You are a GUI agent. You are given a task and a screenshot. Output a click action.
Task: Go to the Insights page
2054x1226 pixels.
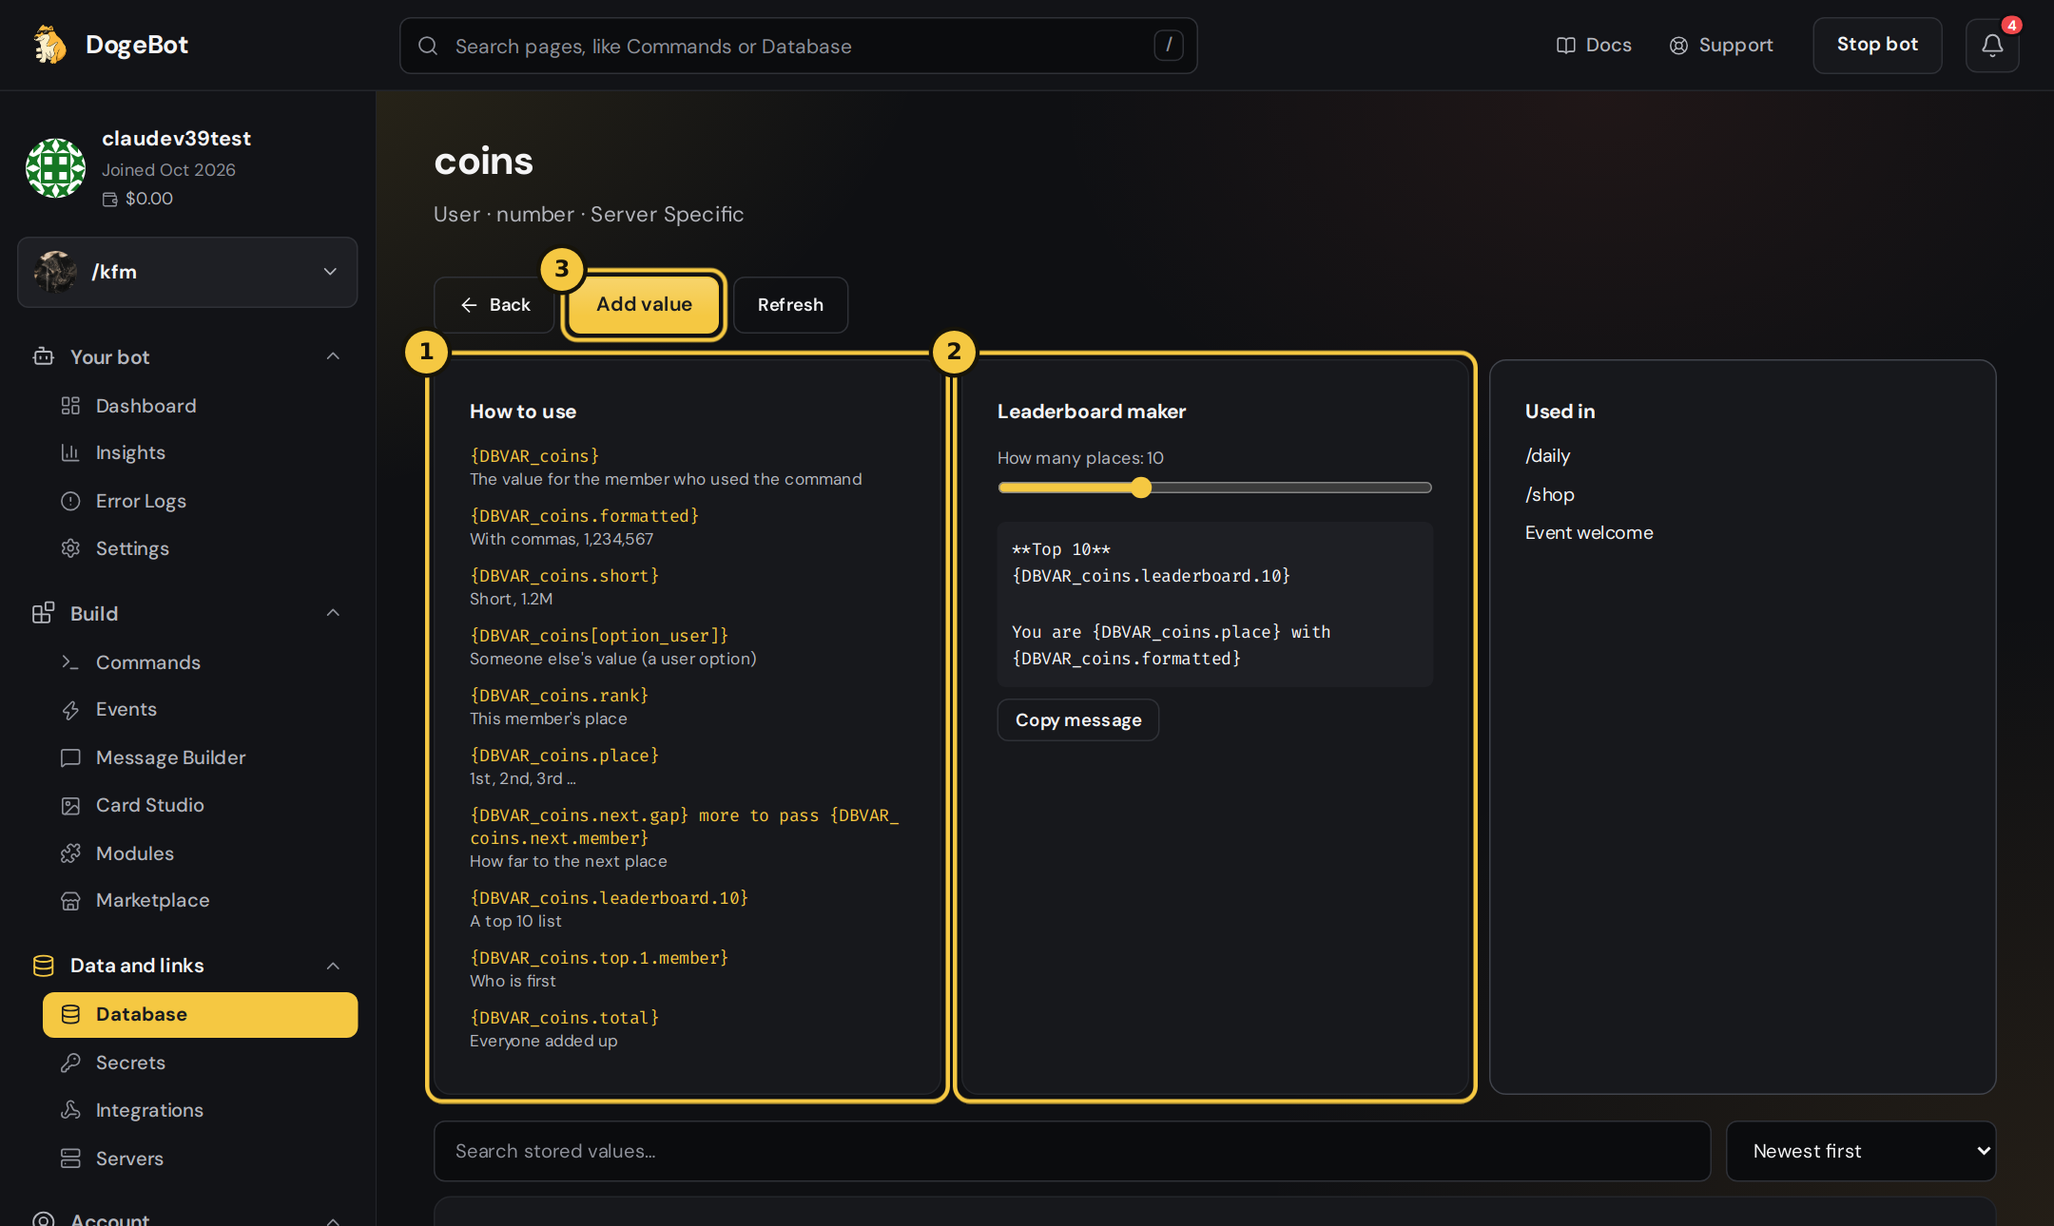(x=200, y=452)
